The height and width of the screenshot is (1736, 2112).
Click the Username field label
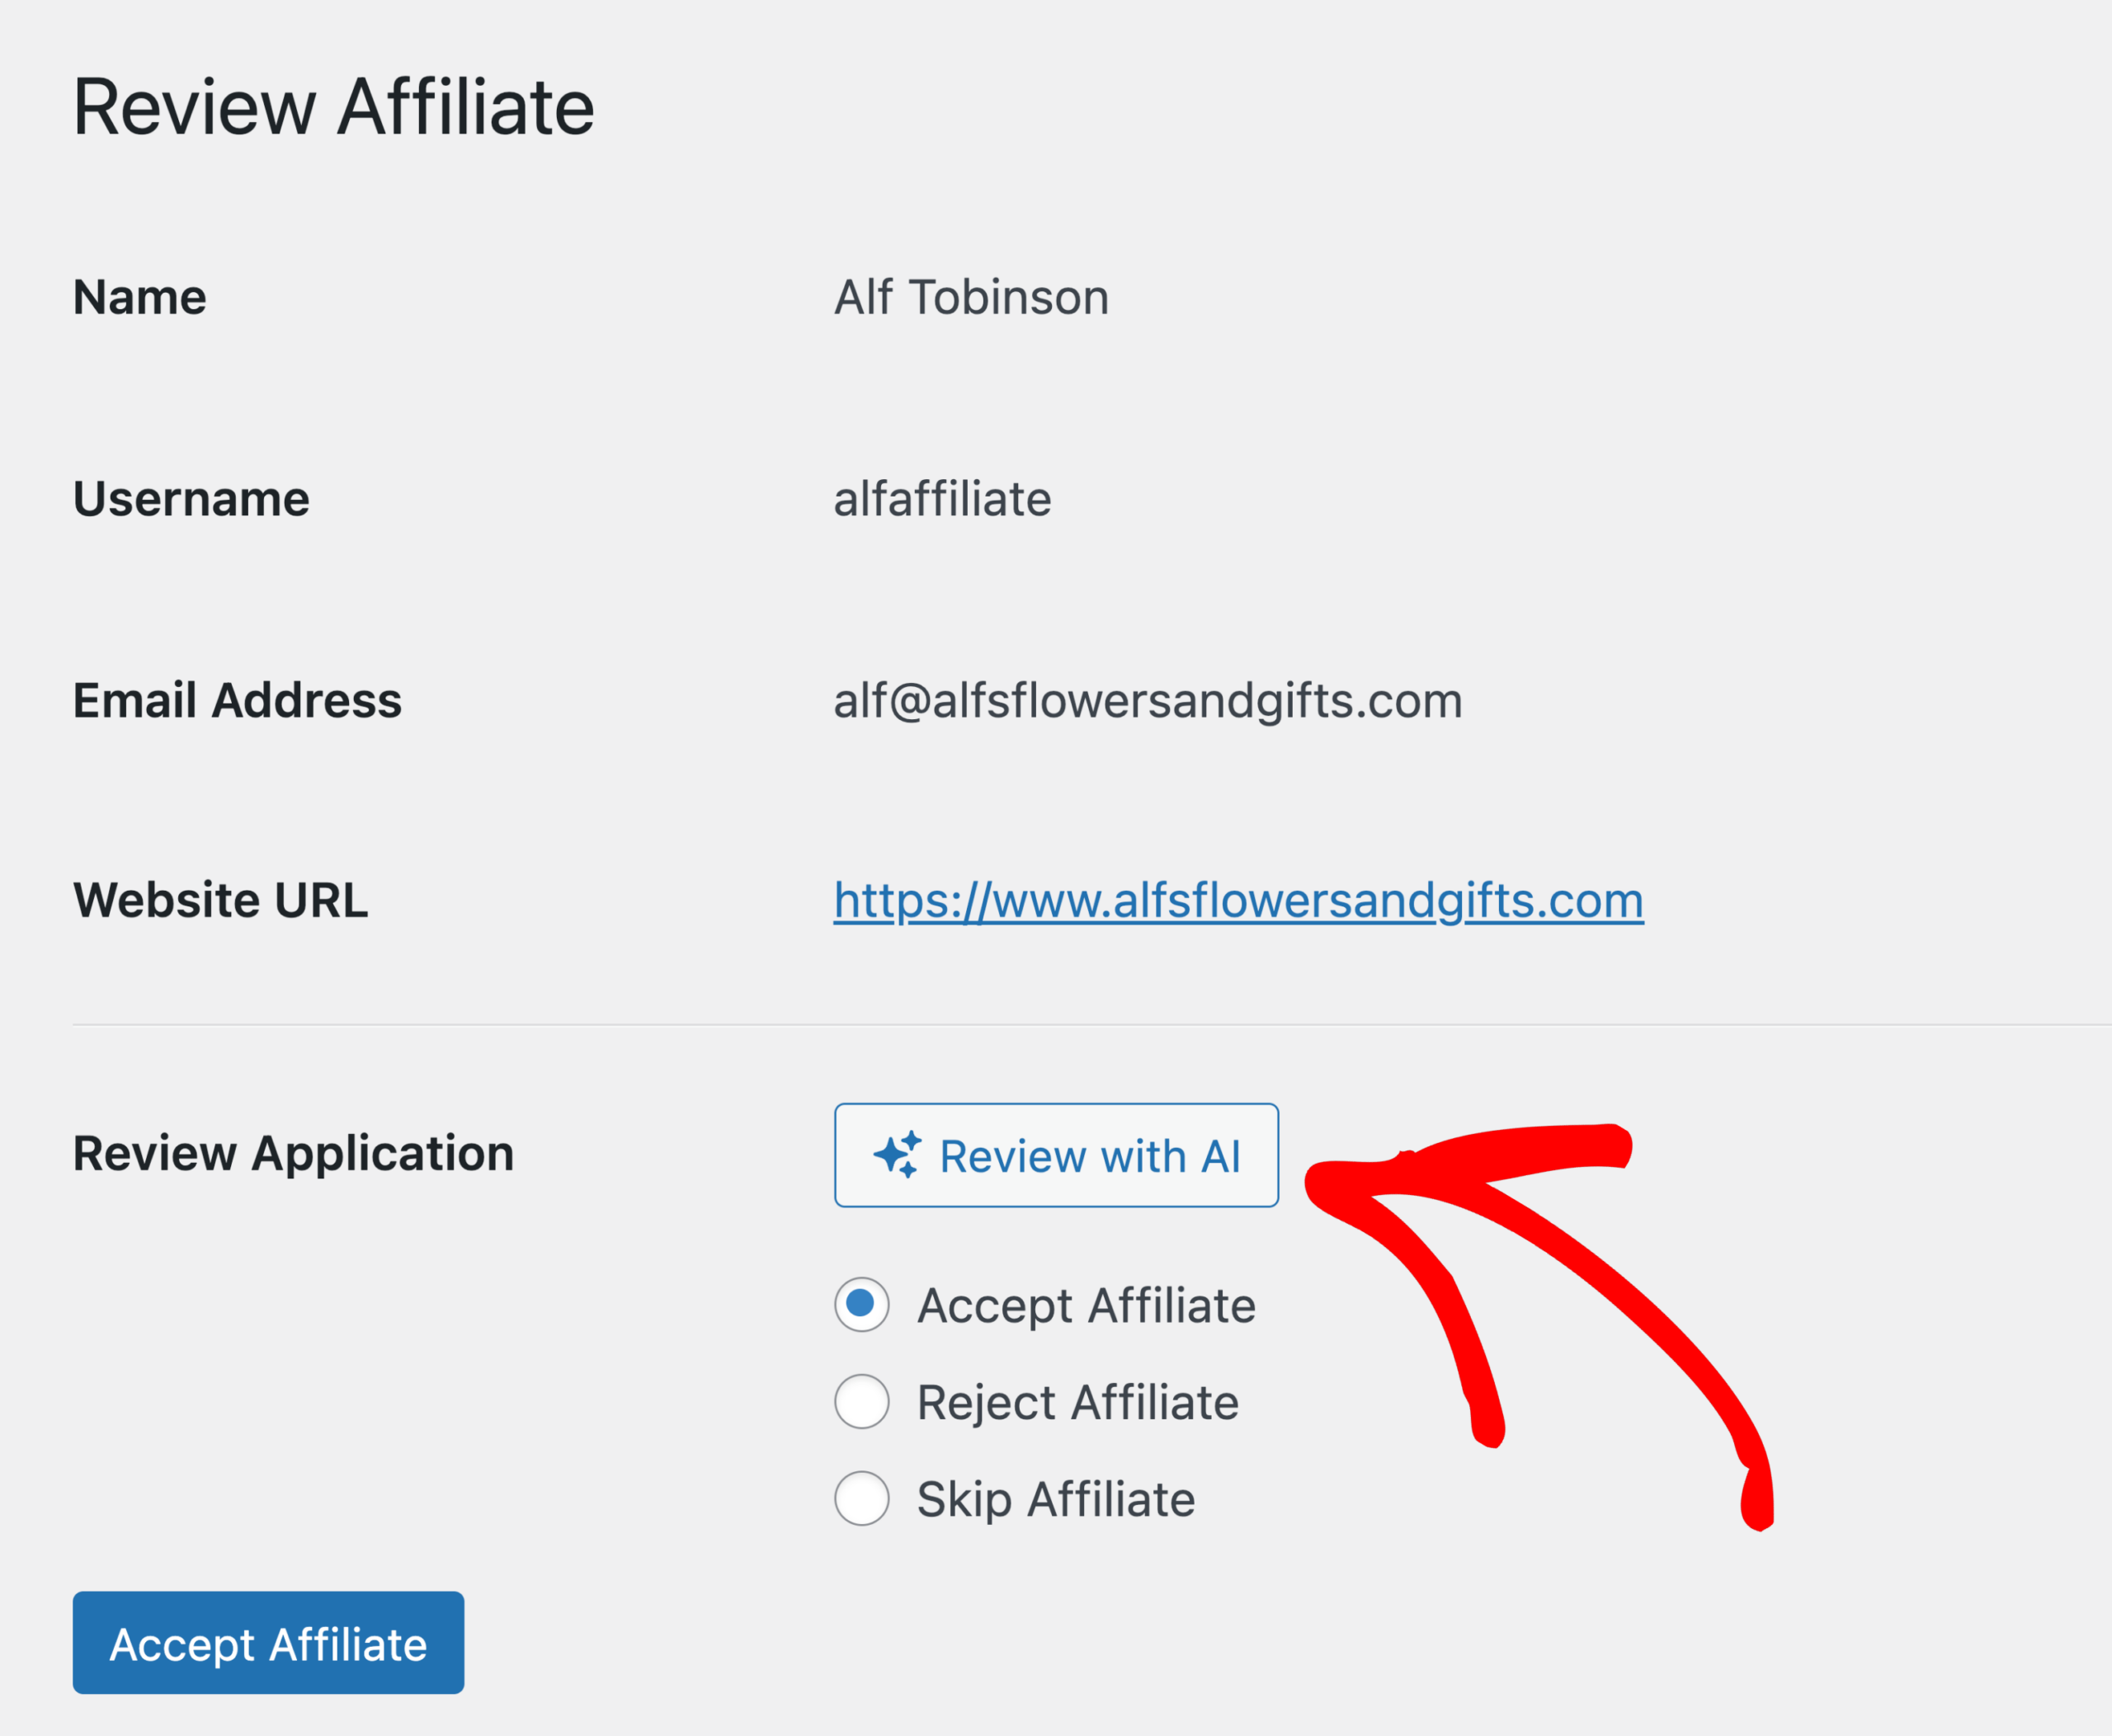tap(191, 499)
